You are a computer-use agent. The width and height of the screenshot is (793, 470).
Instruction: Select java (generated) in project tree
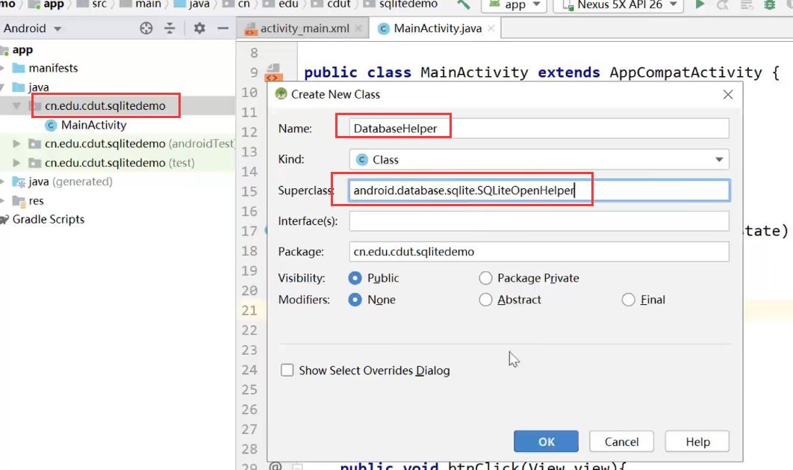(x=70, y=182)
